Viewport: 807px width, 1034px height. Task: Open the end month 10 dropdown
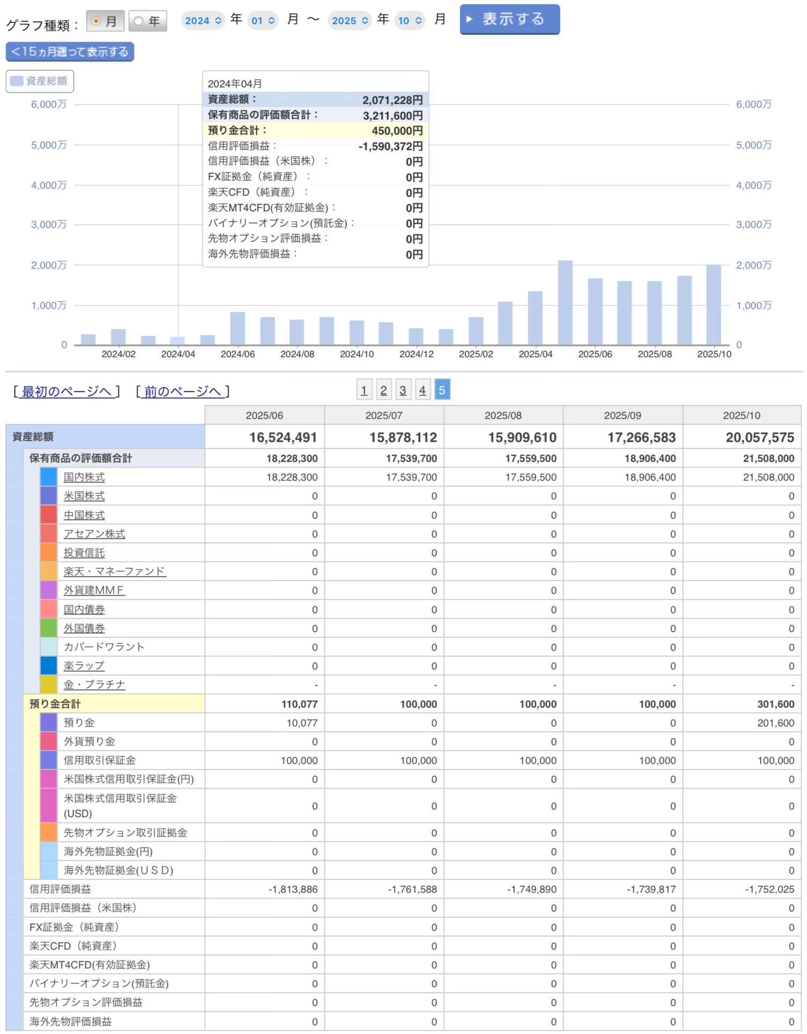410,21
